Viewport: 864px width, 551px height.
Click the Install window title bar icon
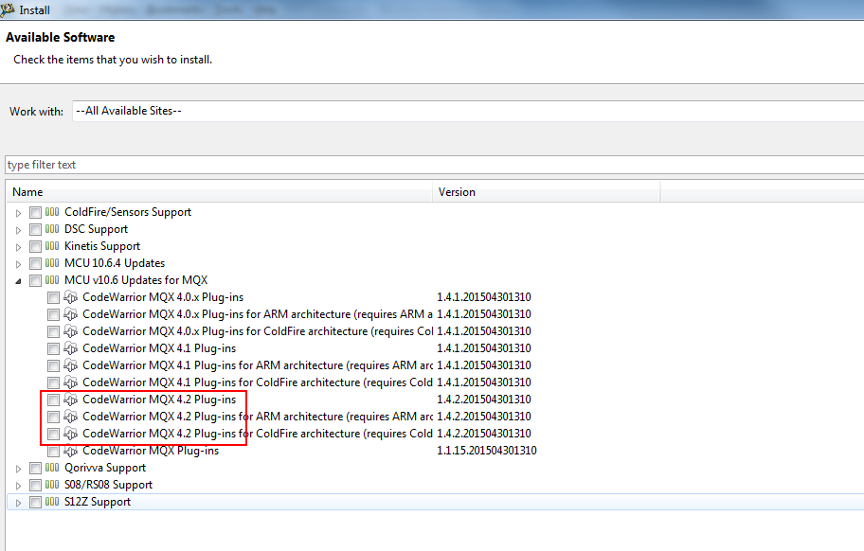[8, 9]
